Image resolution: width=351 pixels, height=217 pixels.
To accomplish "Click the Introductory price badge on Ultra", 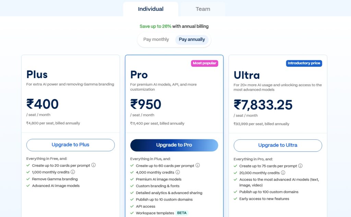I will pos(304,63).
